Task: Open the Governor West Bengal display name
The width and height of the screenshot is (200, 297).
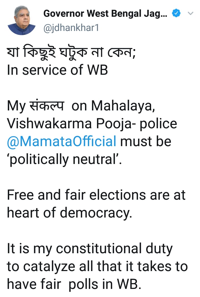Action: pos(105,13)
